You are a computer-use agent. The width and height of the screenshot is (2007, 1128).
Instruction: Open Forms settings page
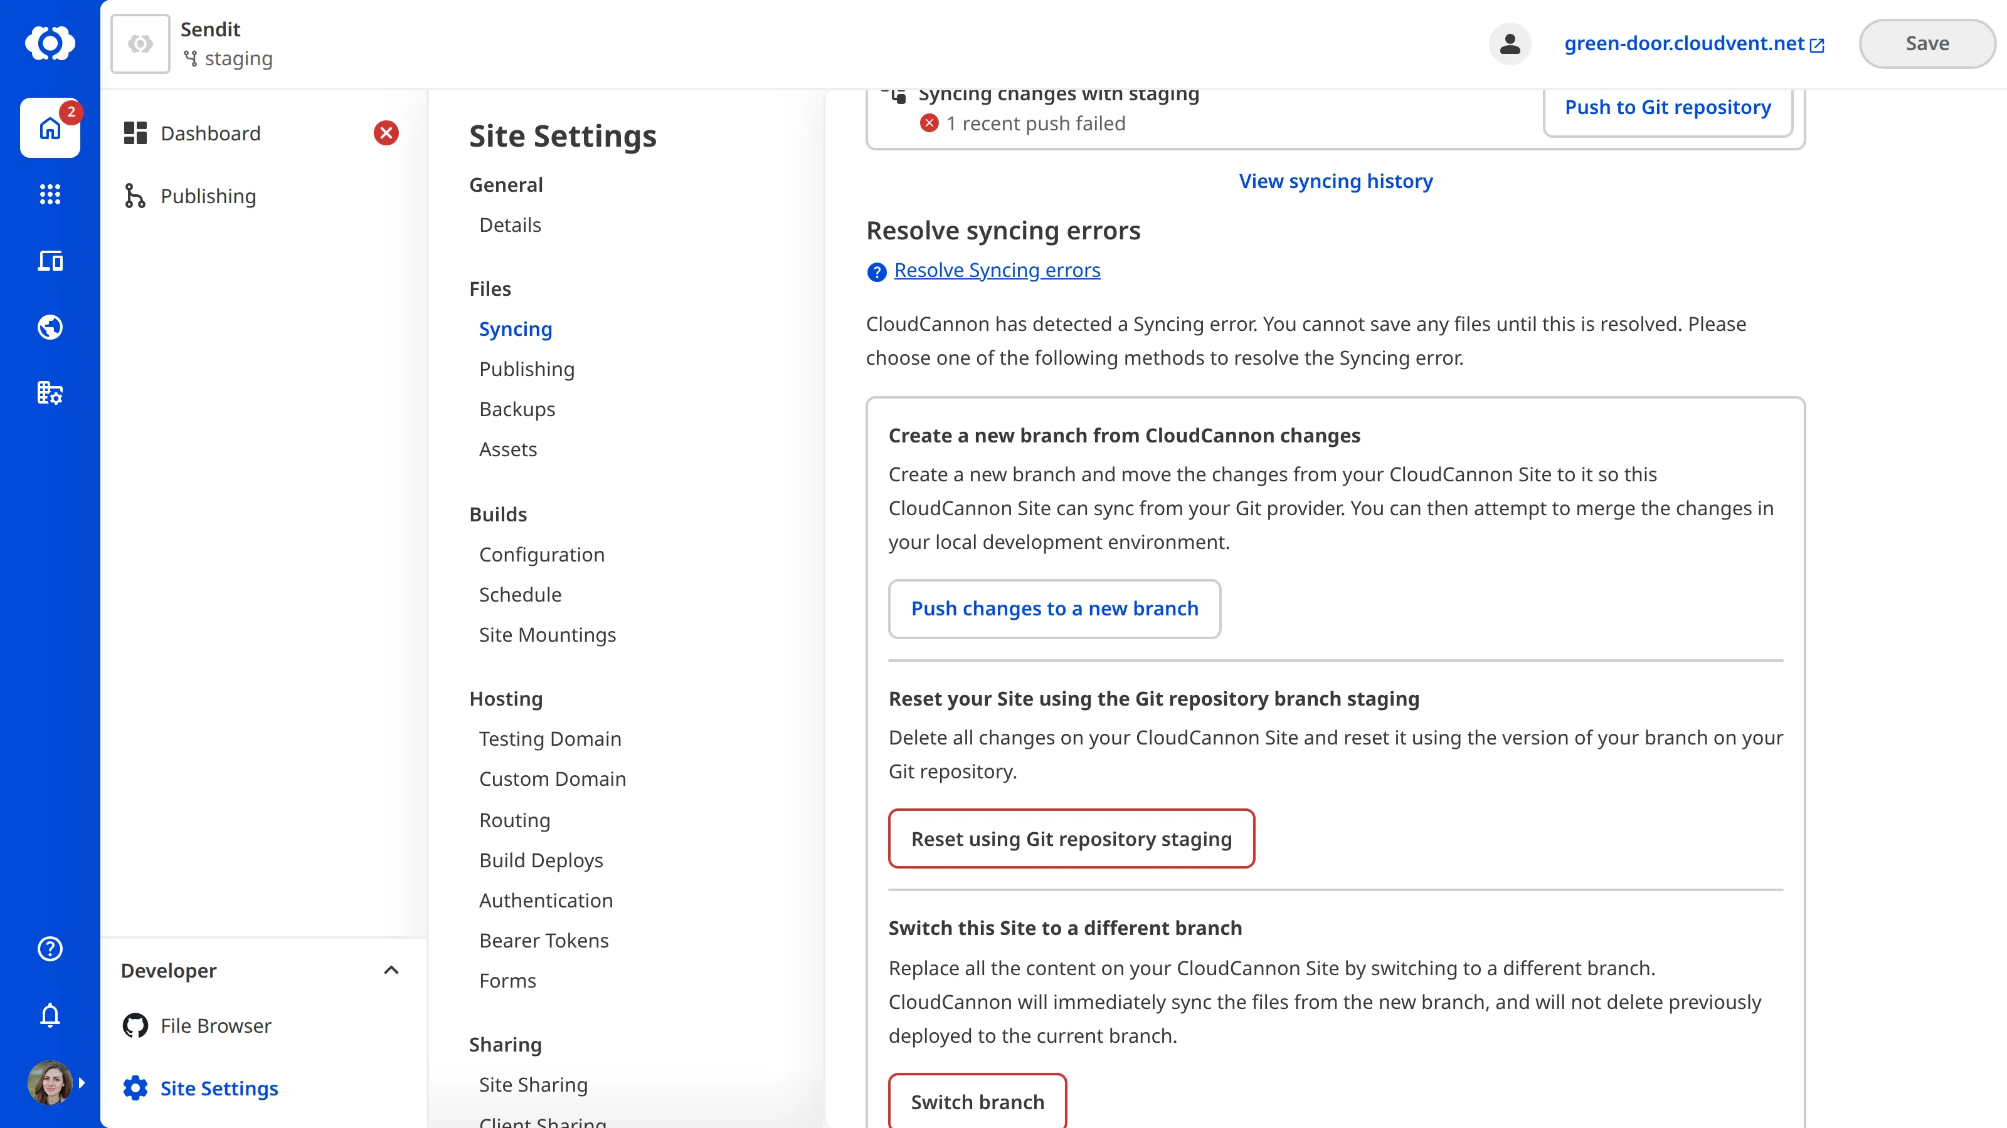tap(507, 981)
